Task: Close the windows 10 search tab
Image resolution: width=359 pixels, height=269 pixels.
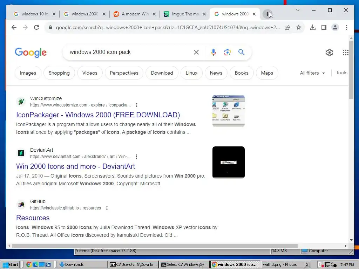Action: (54, 14)
